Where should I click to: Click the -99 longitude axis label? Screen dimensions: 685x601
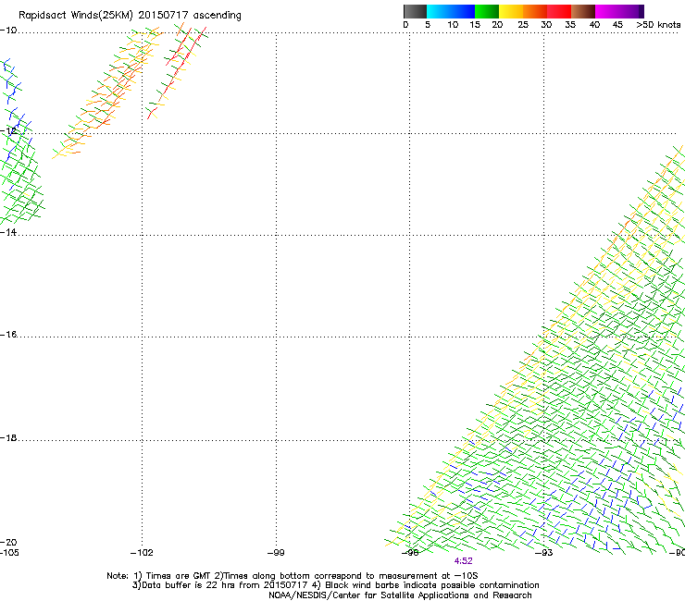click(x=276, y=553)
